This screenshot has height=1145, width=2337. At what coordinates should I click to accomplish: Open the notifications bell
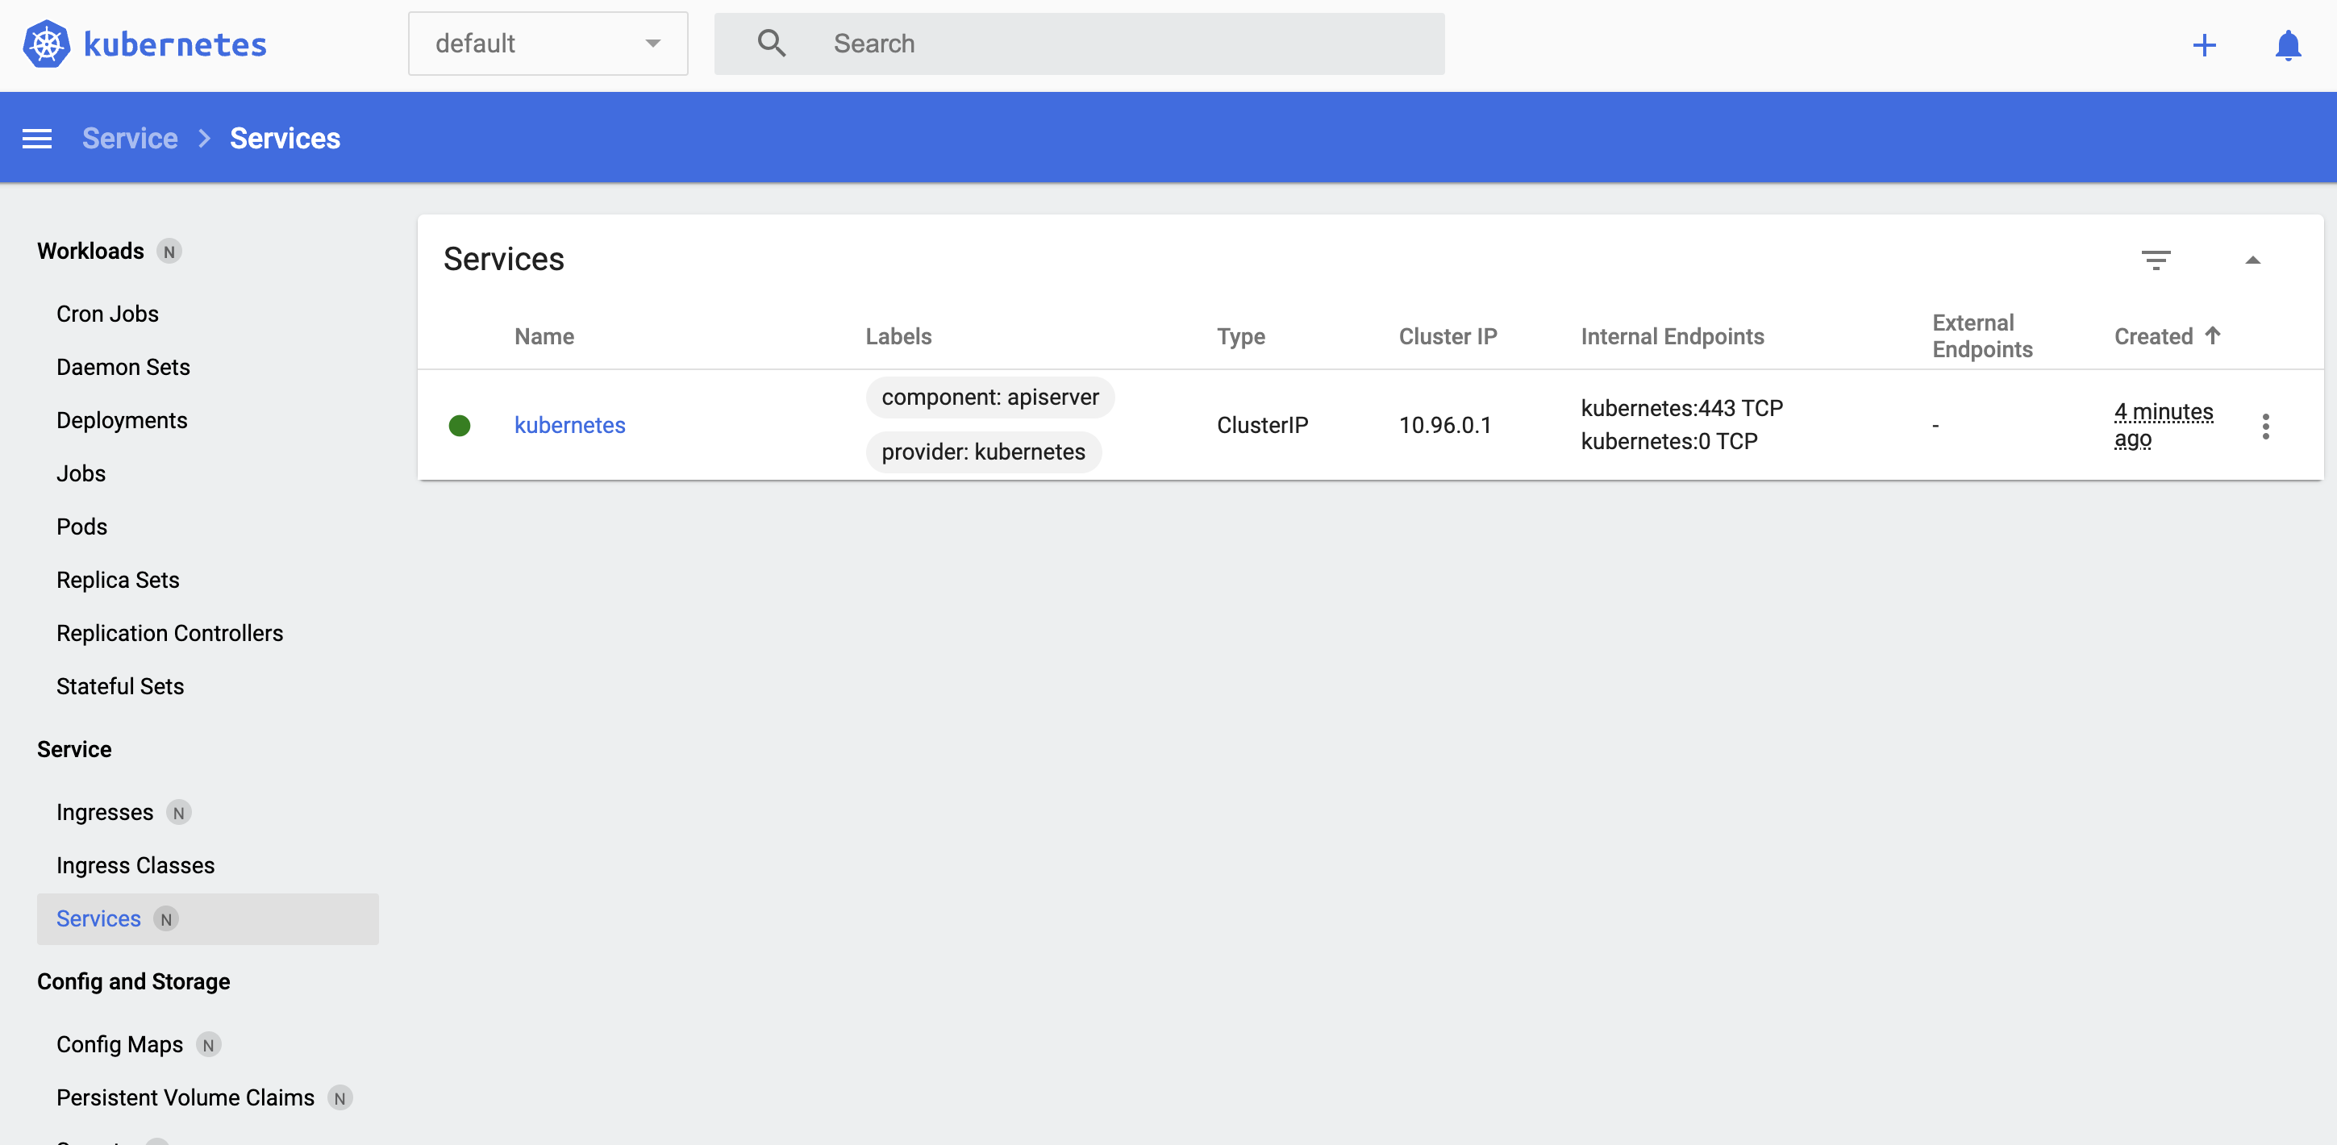(2288, 44)
